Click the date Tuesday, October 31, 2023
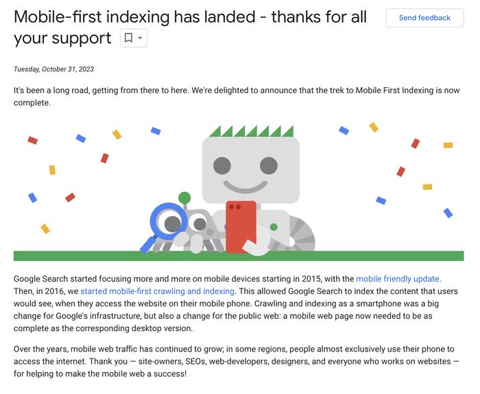 tap(53, 69)
